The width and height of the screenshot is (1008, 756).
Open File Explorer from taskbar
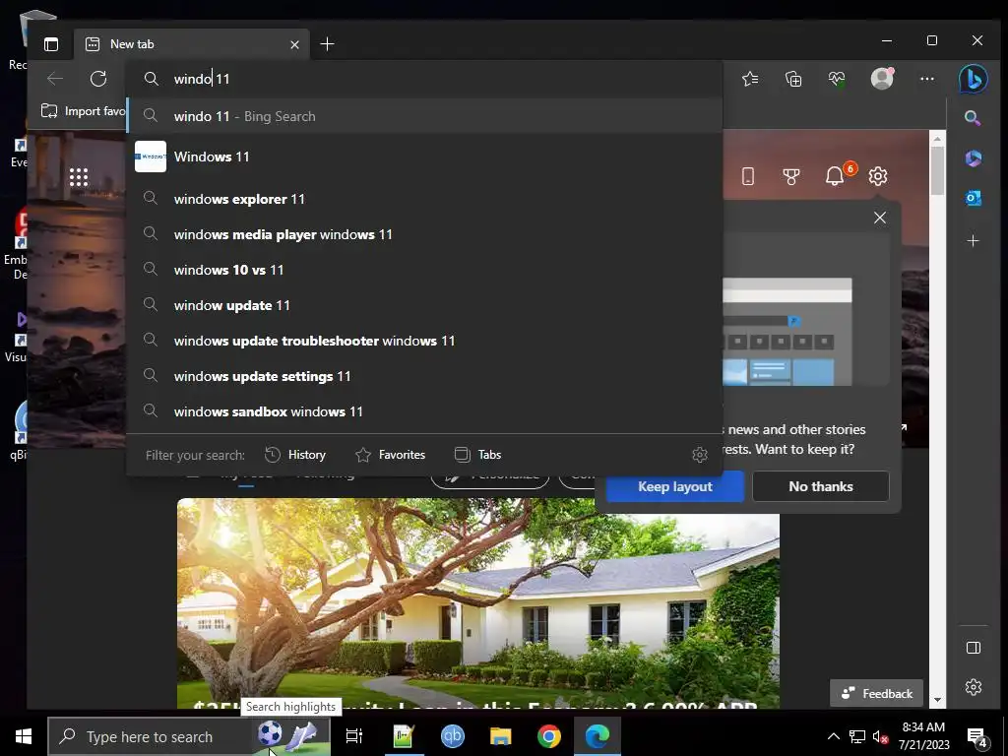500,736
